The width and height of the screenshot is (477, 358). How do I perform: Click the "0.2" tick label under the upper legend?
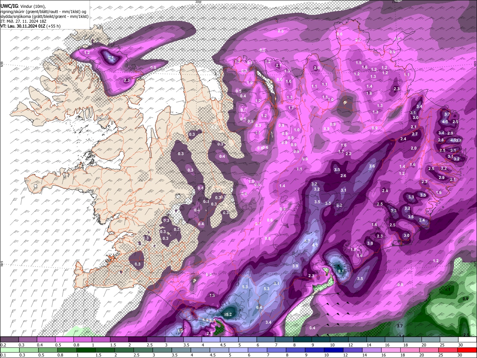pyautogui.click(x=3, y=345)
